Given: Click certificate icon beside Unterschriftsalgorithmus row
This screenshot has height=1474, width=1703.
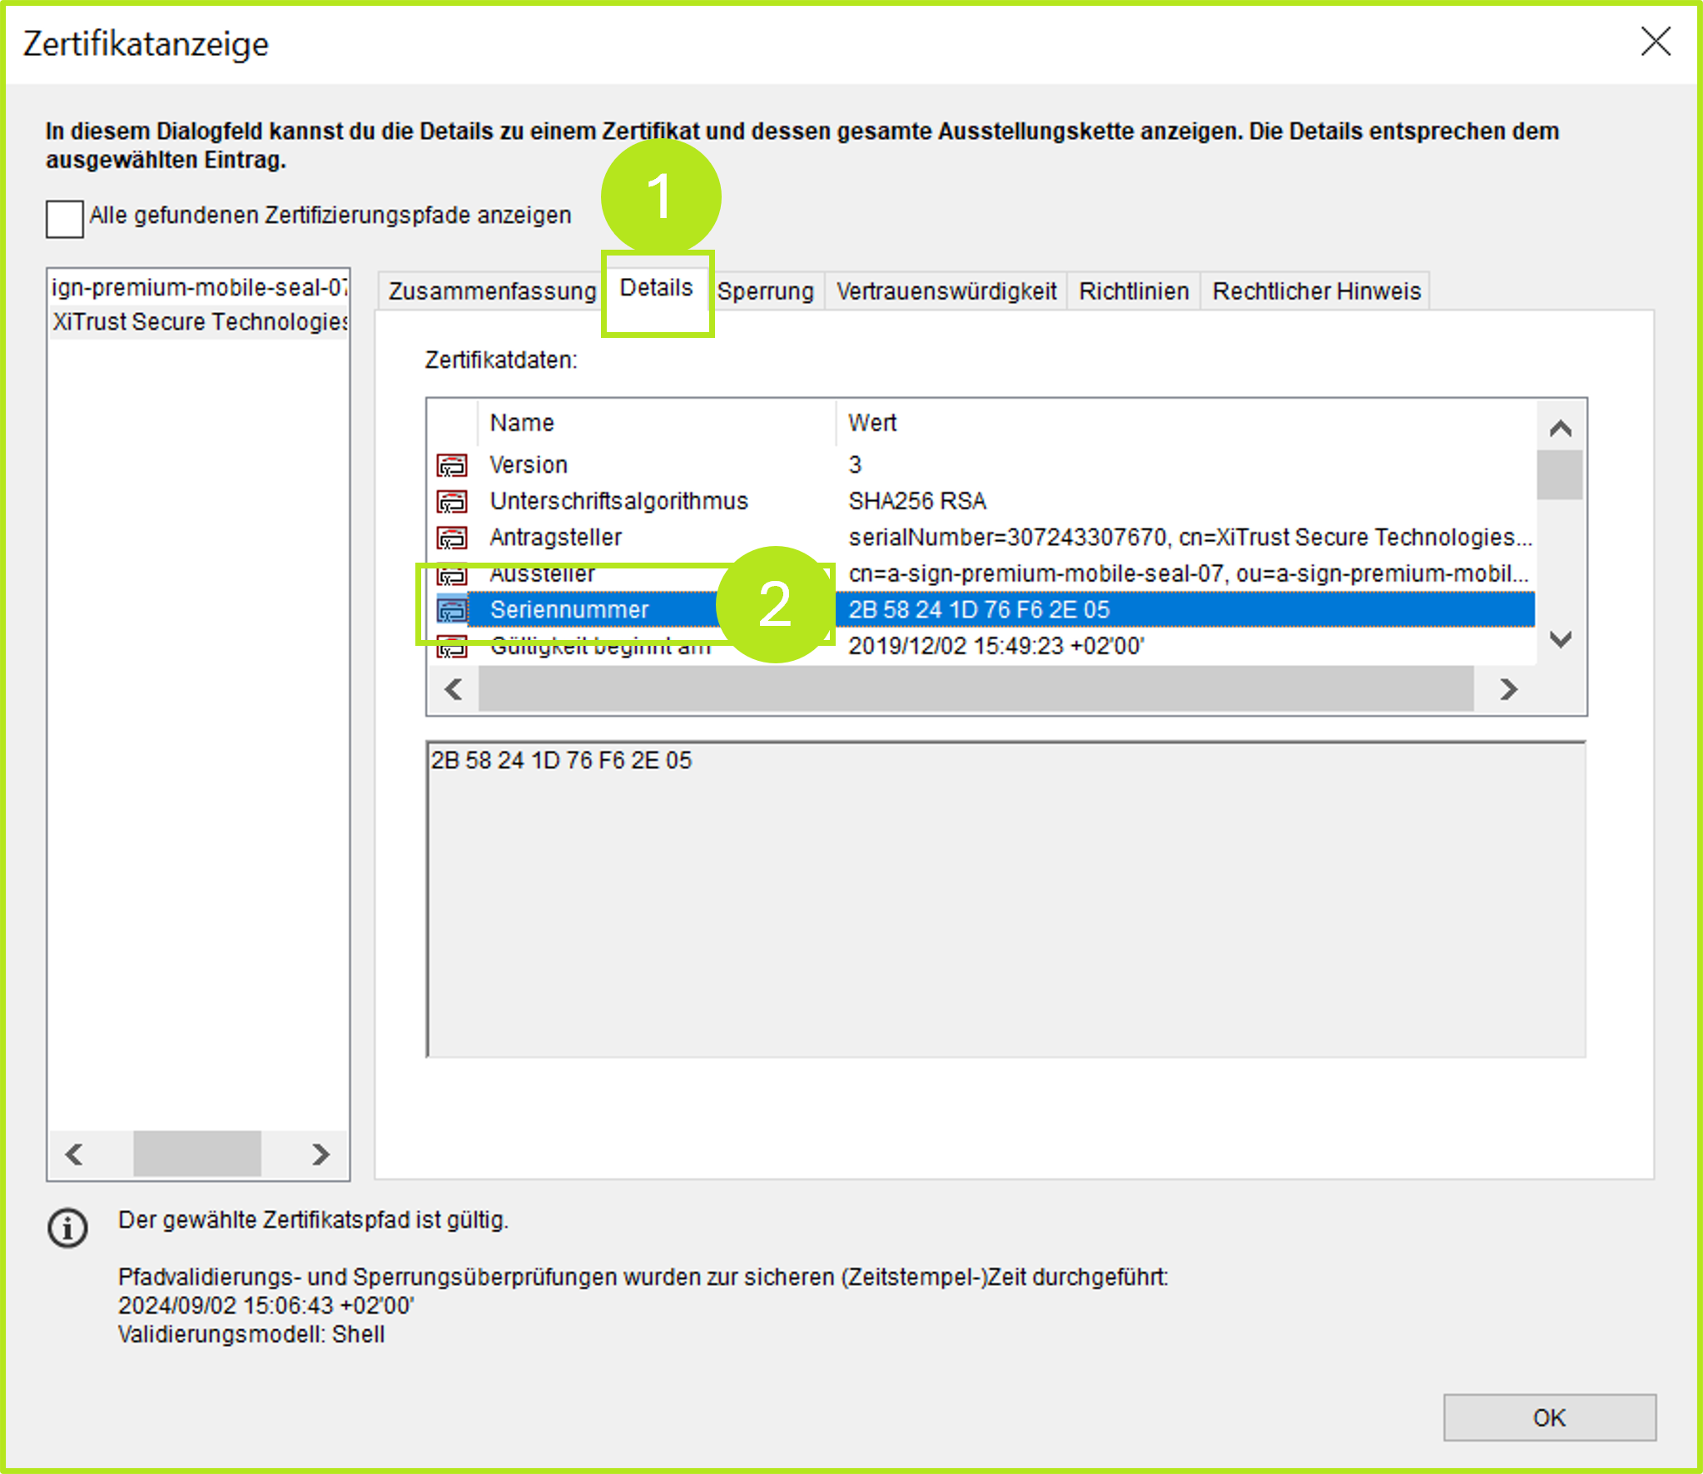Looking at the screenshot, I should pos(452,501).
